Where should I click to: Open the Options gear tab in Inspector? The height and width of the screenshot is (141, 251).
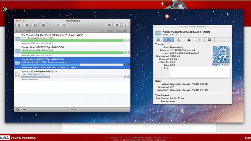click(209, 40)
